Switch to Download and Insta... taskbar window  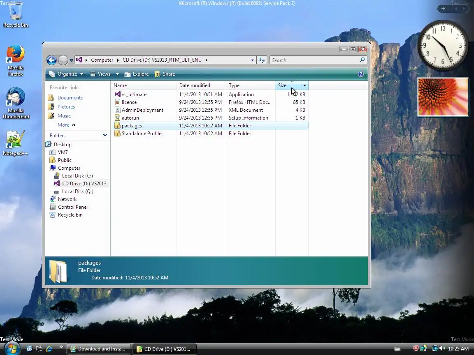point(99,349)
